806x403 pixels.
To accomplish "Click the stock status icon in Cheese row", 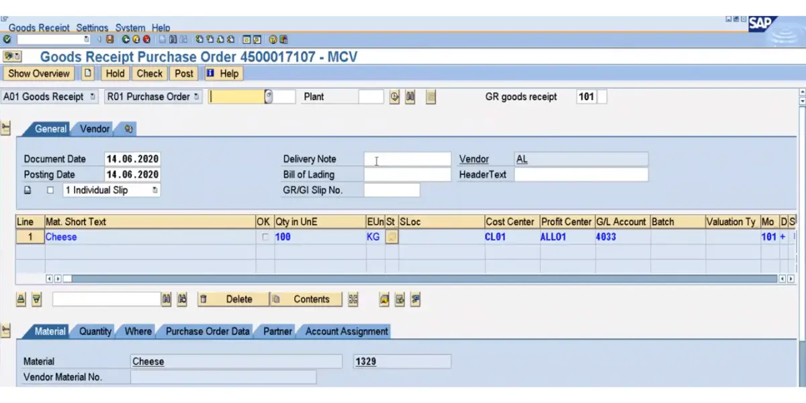I will point(392,236).
